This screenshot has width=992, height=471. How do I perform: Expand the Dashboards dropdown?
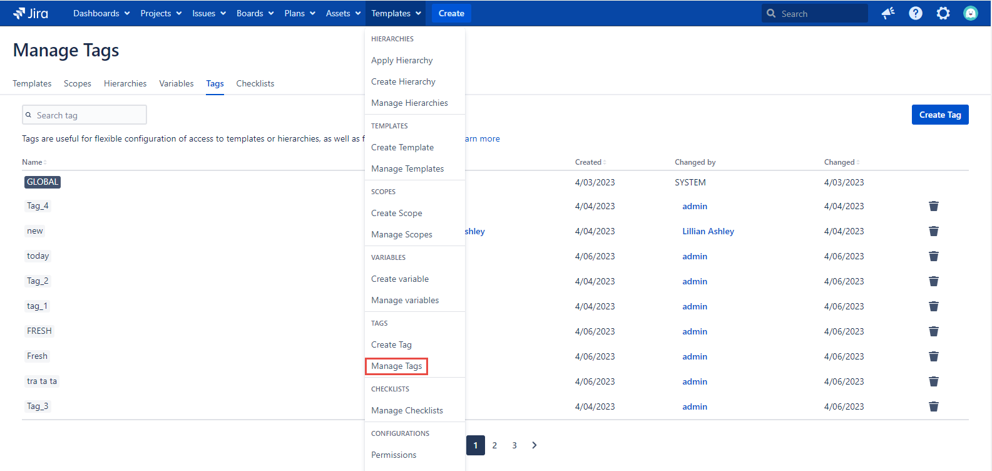click(x=101, y=13)
